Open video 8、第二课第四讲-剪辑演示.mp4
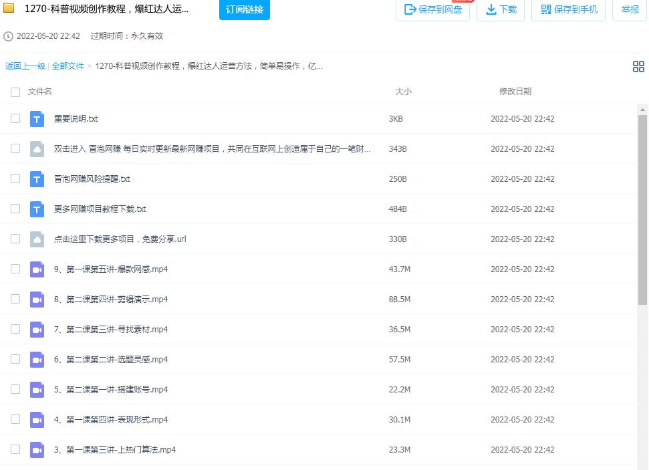 click(111, 300)
